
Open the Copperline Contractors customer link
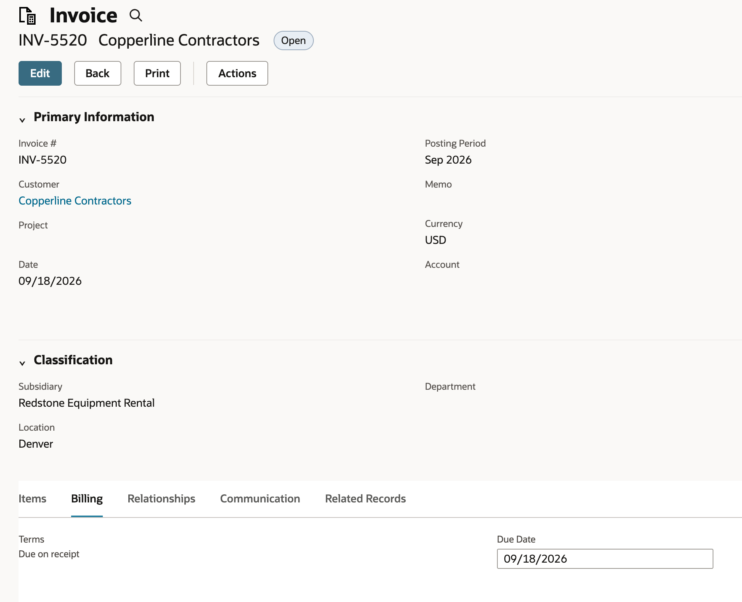click(75, 201)
